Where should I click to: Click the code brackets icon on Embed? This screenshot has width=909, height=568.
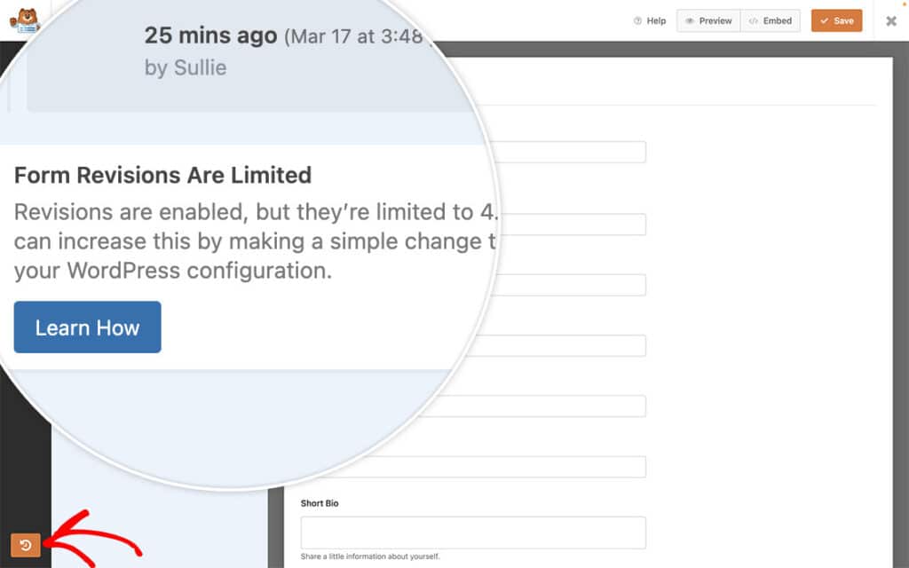point(754,20)
